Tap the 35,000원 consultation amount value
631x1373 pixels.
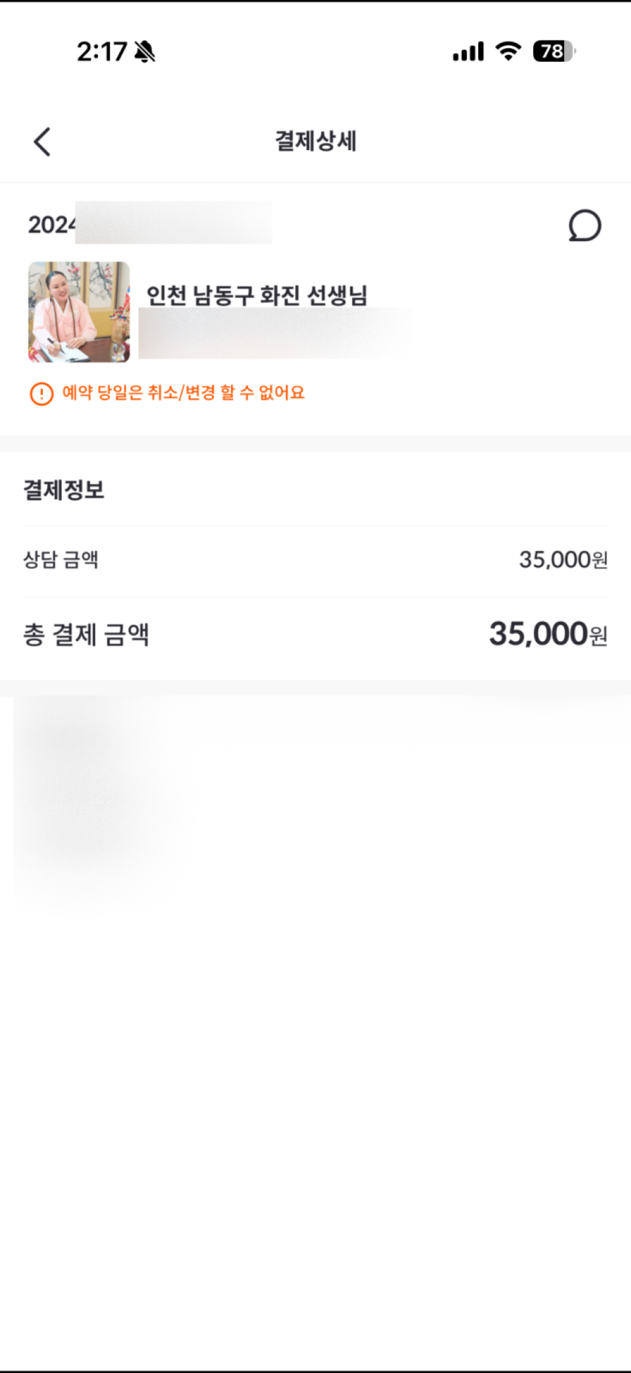[563, 560]
